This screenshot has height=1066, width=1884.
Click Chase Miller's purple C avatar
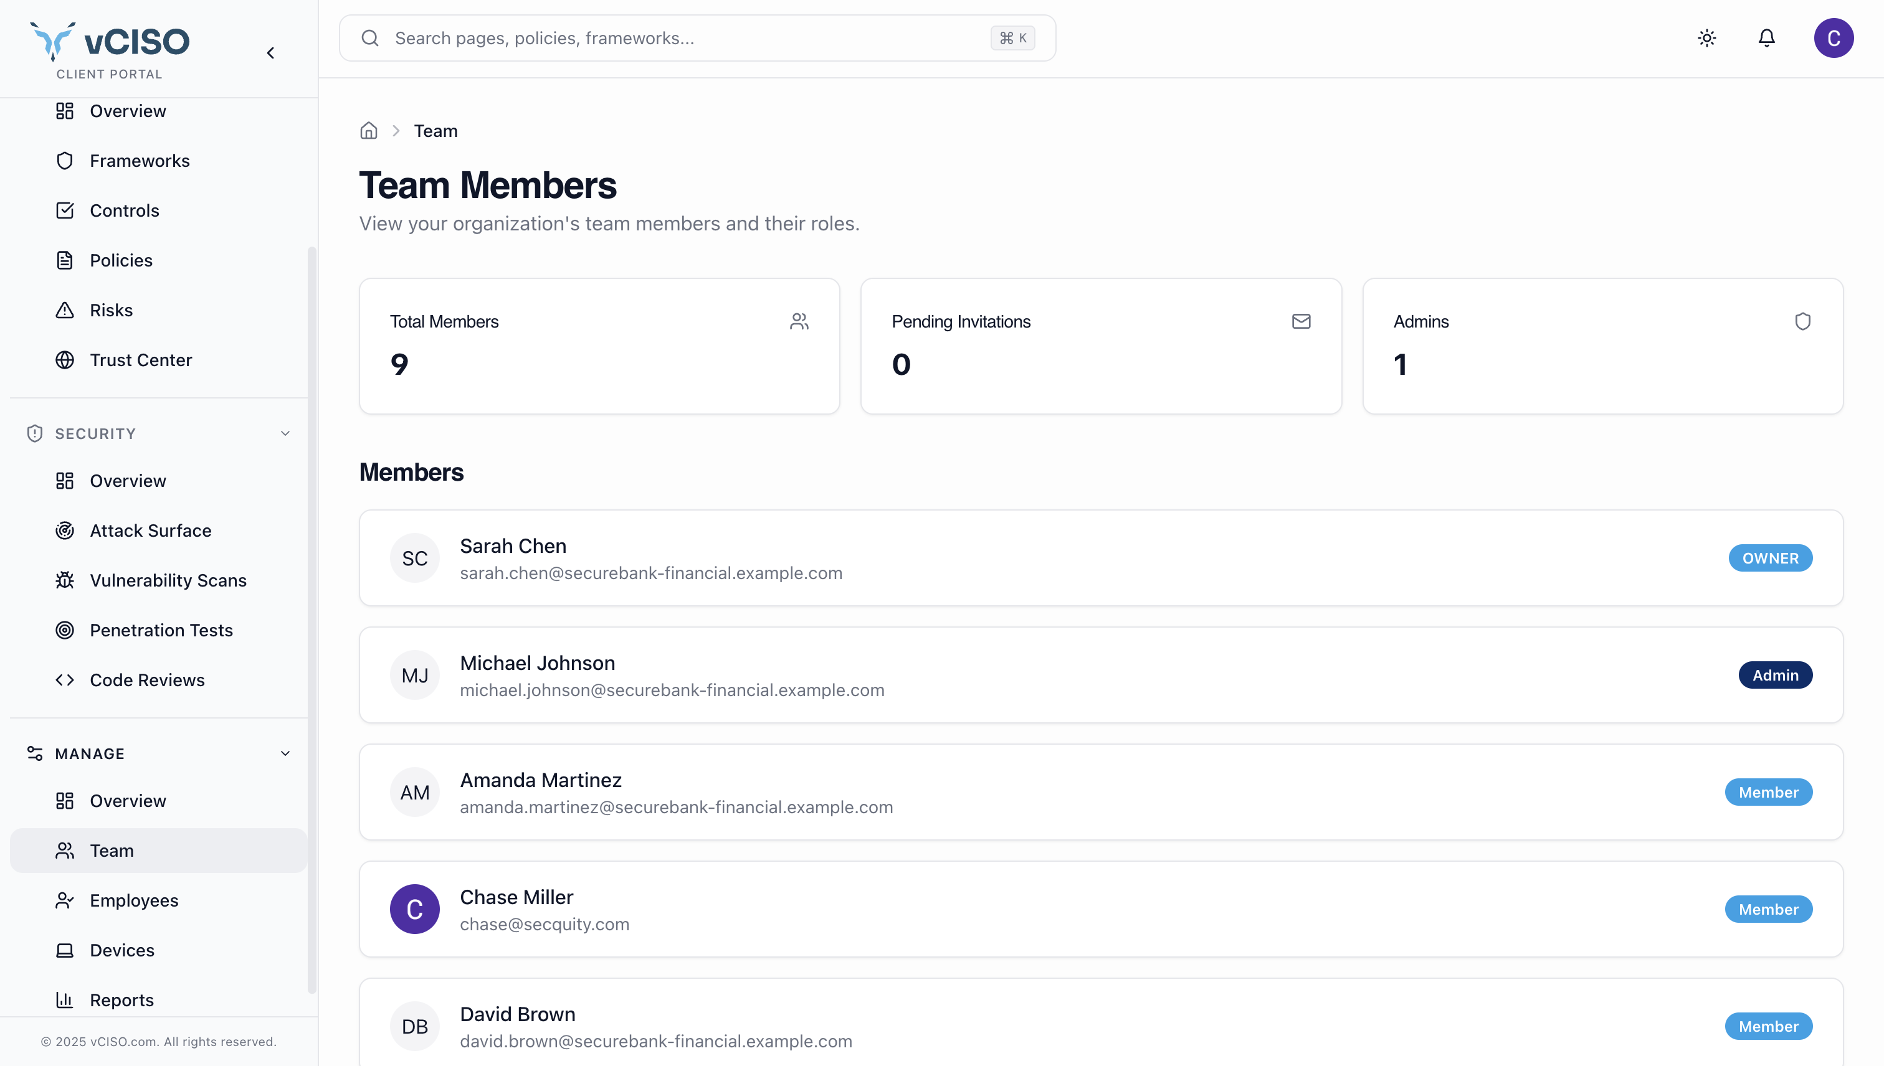pos(414,909)
